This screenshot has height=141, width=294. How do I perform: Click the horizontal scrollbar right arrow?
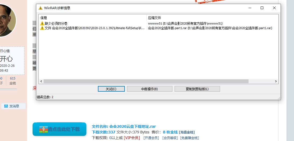coord(276,81)
